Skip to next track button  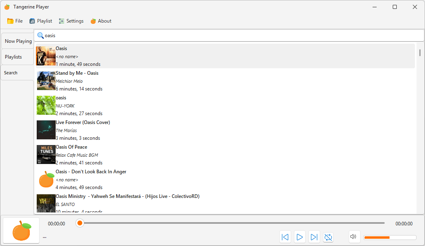pyautogui.click(x=314, y=237)
